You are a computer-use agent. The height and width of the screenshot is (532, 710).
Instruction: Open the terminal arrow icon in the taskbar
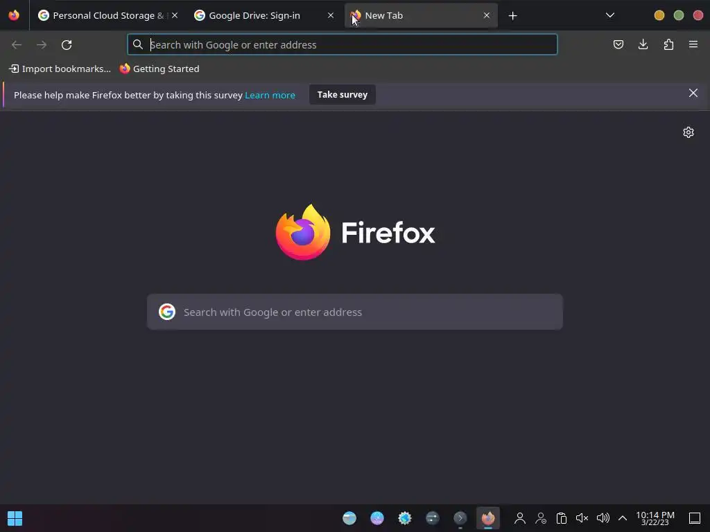[x=460, y=518]
